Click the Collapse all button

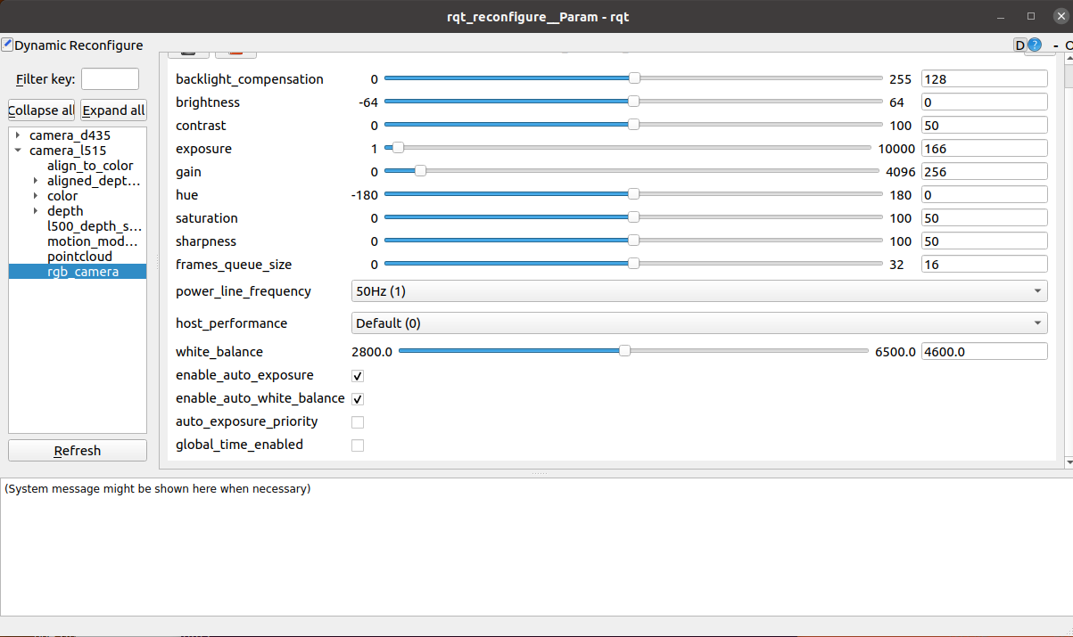[40, 110]
